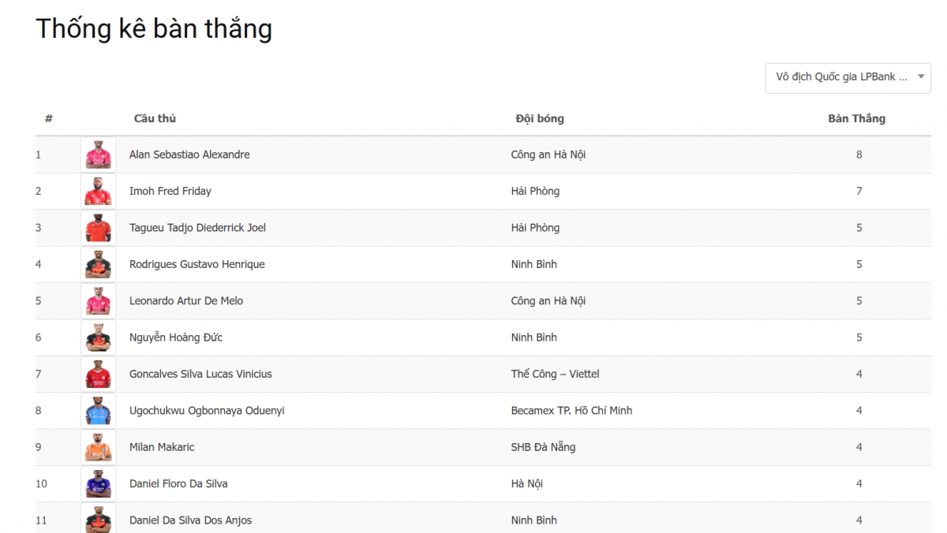947x533 pixels.
Task: Open player Leonardo Artur De Melo
Action: coord(186,301)
